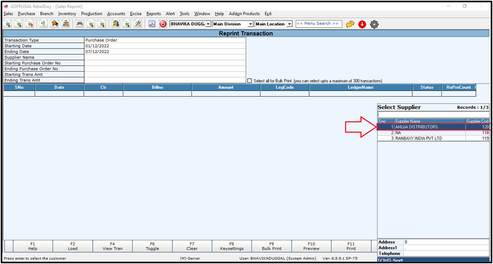Click the cart icon between books and wrench icons
This screenshot has width=493, height=264.
point(127,24)
